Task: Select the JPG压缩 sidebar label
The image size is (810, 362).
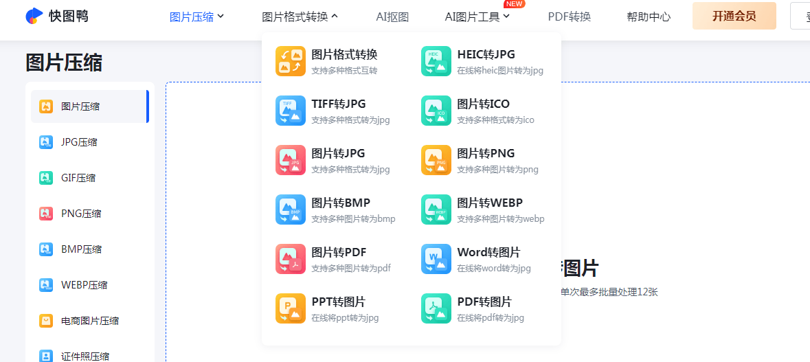Action: [x=79, y=142]
